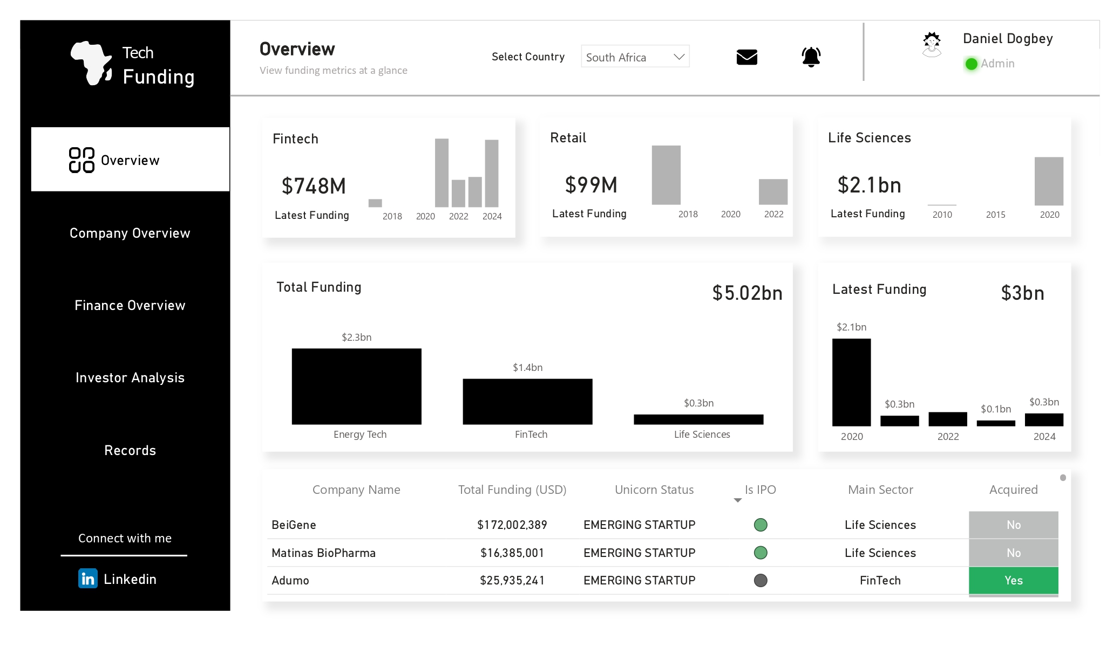Click the Overview grid icon
The width and height of the screenshot is (1120, 647).
(82, 160)
